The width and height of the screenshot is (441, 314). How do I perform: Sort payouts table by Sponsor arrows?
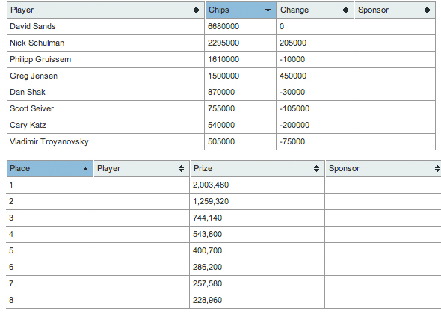pyautogui.click(x=437, y=168)
